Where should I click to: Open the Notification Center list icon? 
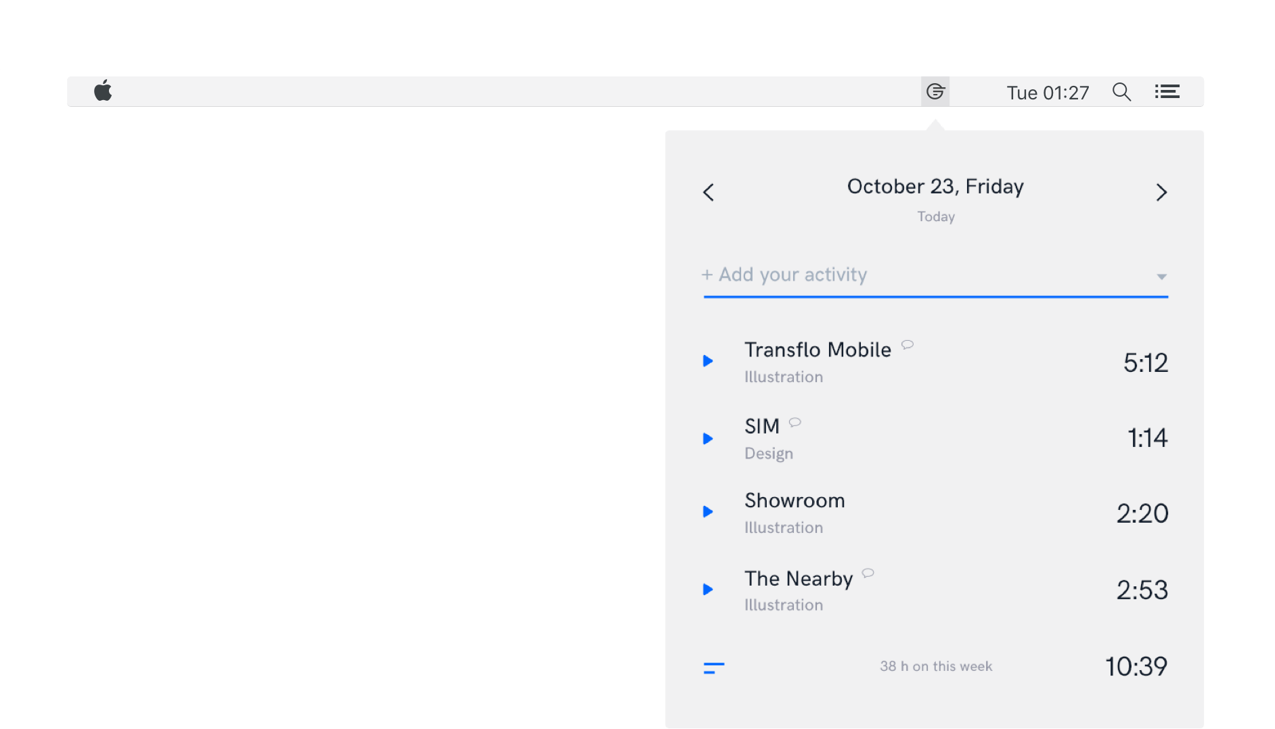click(1167, 92)
